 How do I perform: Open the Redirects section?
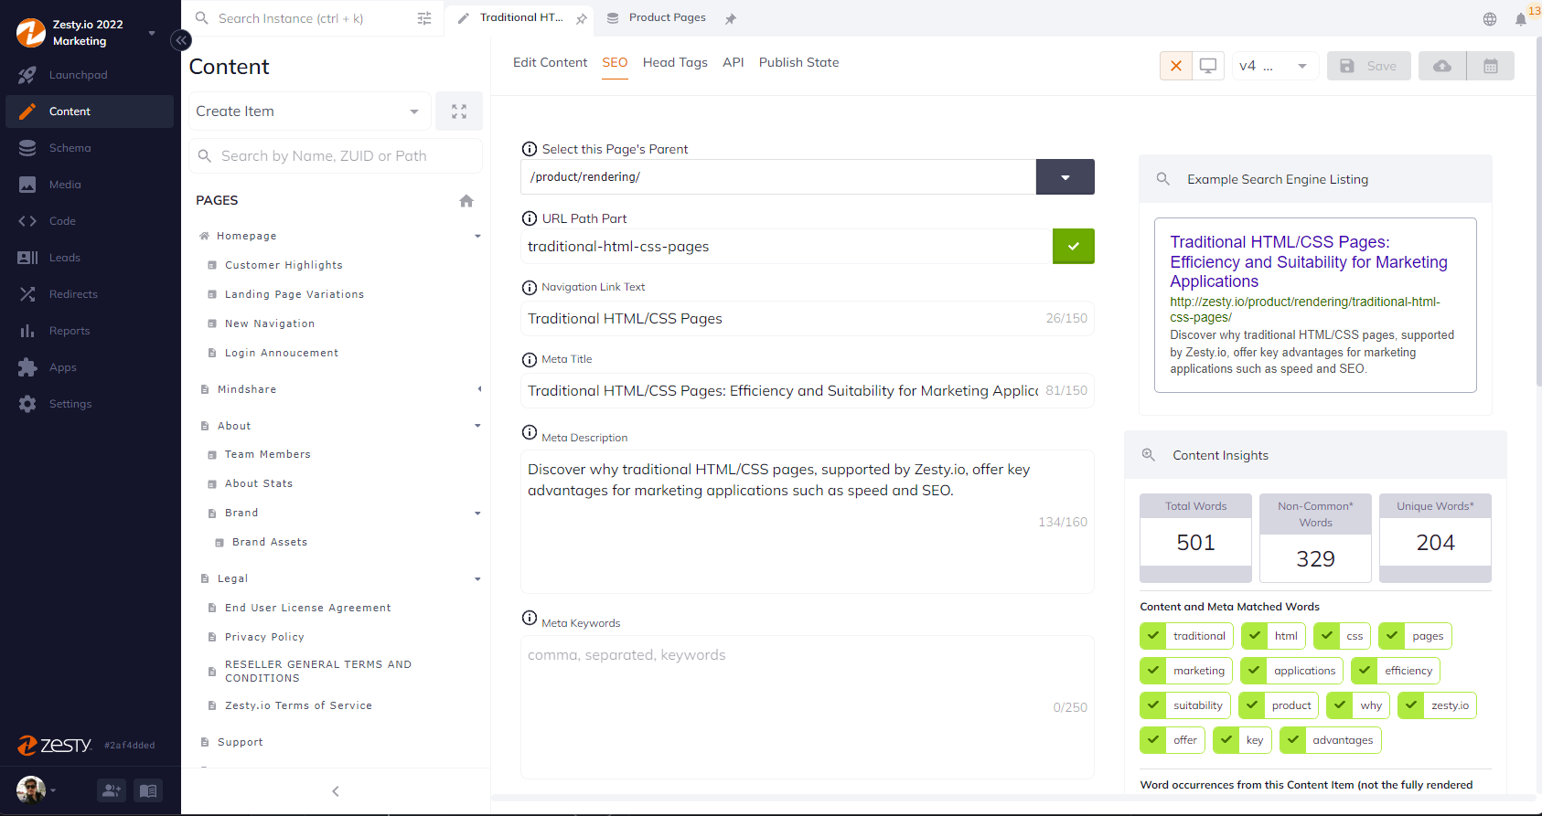tap(89, 294)
